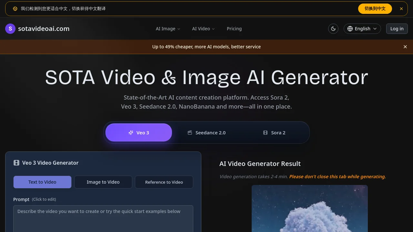
Task: Close the Chinese translation notice bar
Action: (401, 9)
